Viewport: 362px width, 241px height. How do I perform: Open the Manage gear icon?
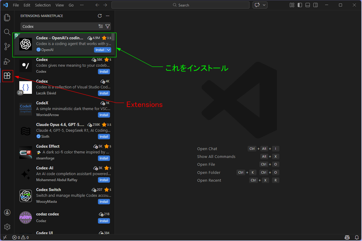[7, 227]
